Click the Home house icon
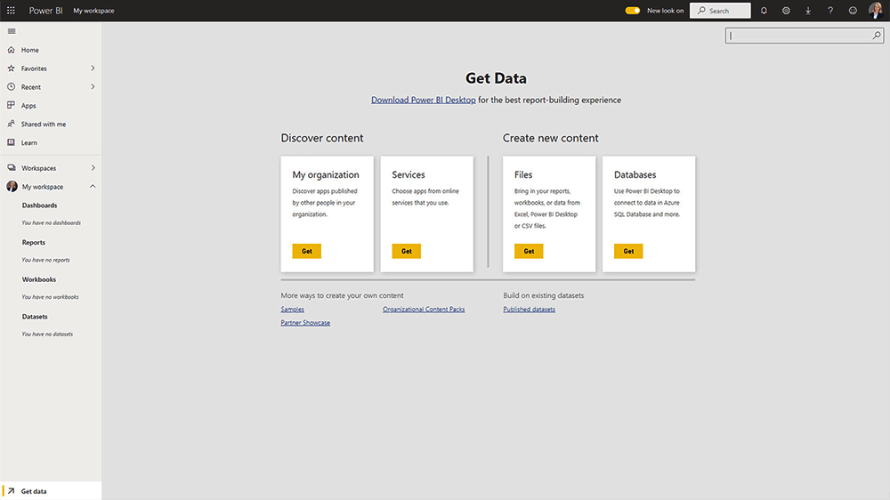The height and width of the screenshot is (500, 890). click(x=11, y=50)
